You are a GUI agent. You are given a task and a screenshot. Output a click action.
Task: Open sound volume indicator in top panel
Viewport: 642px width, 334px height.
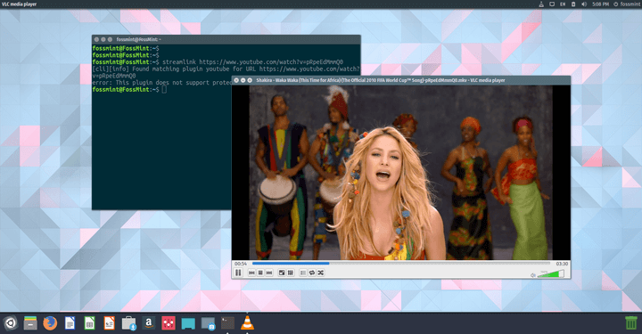tap(584, 4)
